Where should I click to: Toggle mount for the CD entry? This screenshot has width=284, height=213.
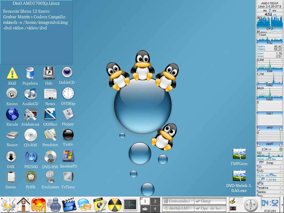tap(280, 167)
